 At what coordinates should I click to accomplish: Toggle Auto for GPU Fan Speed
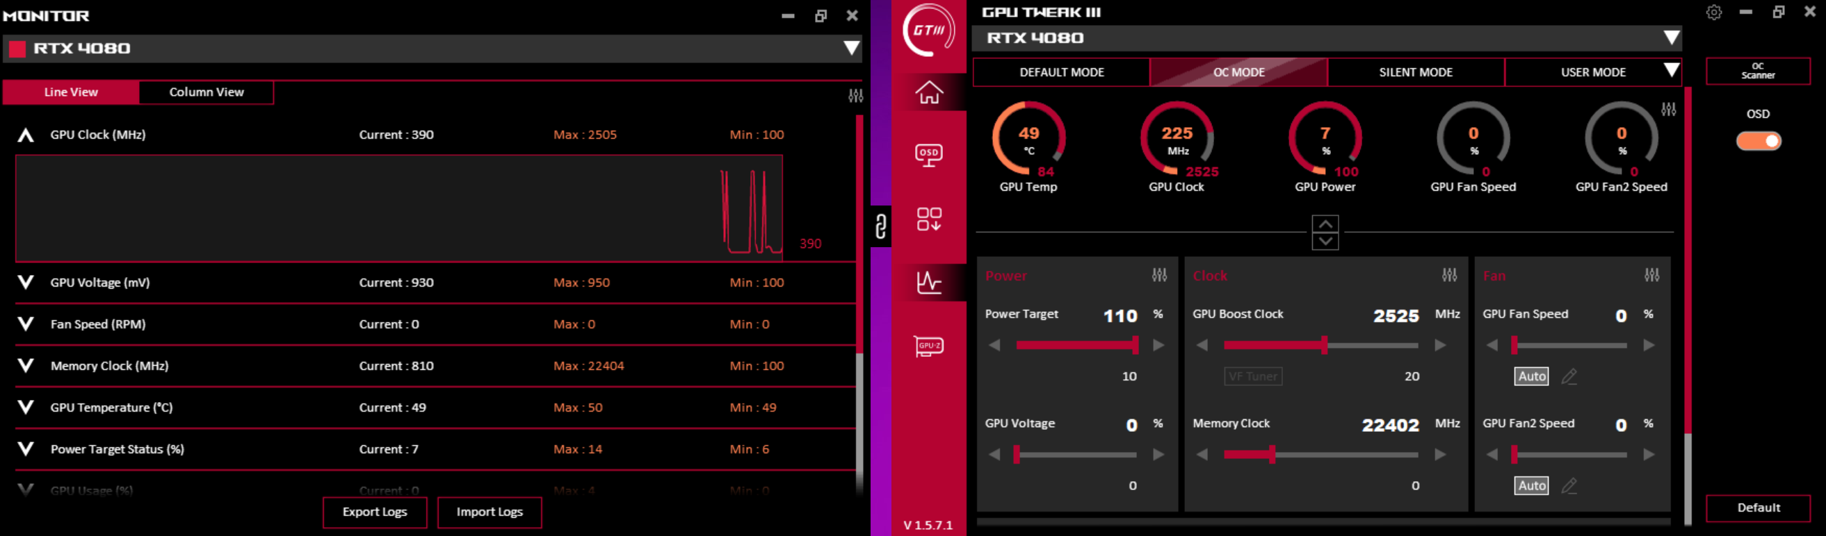coord(1532,377)
